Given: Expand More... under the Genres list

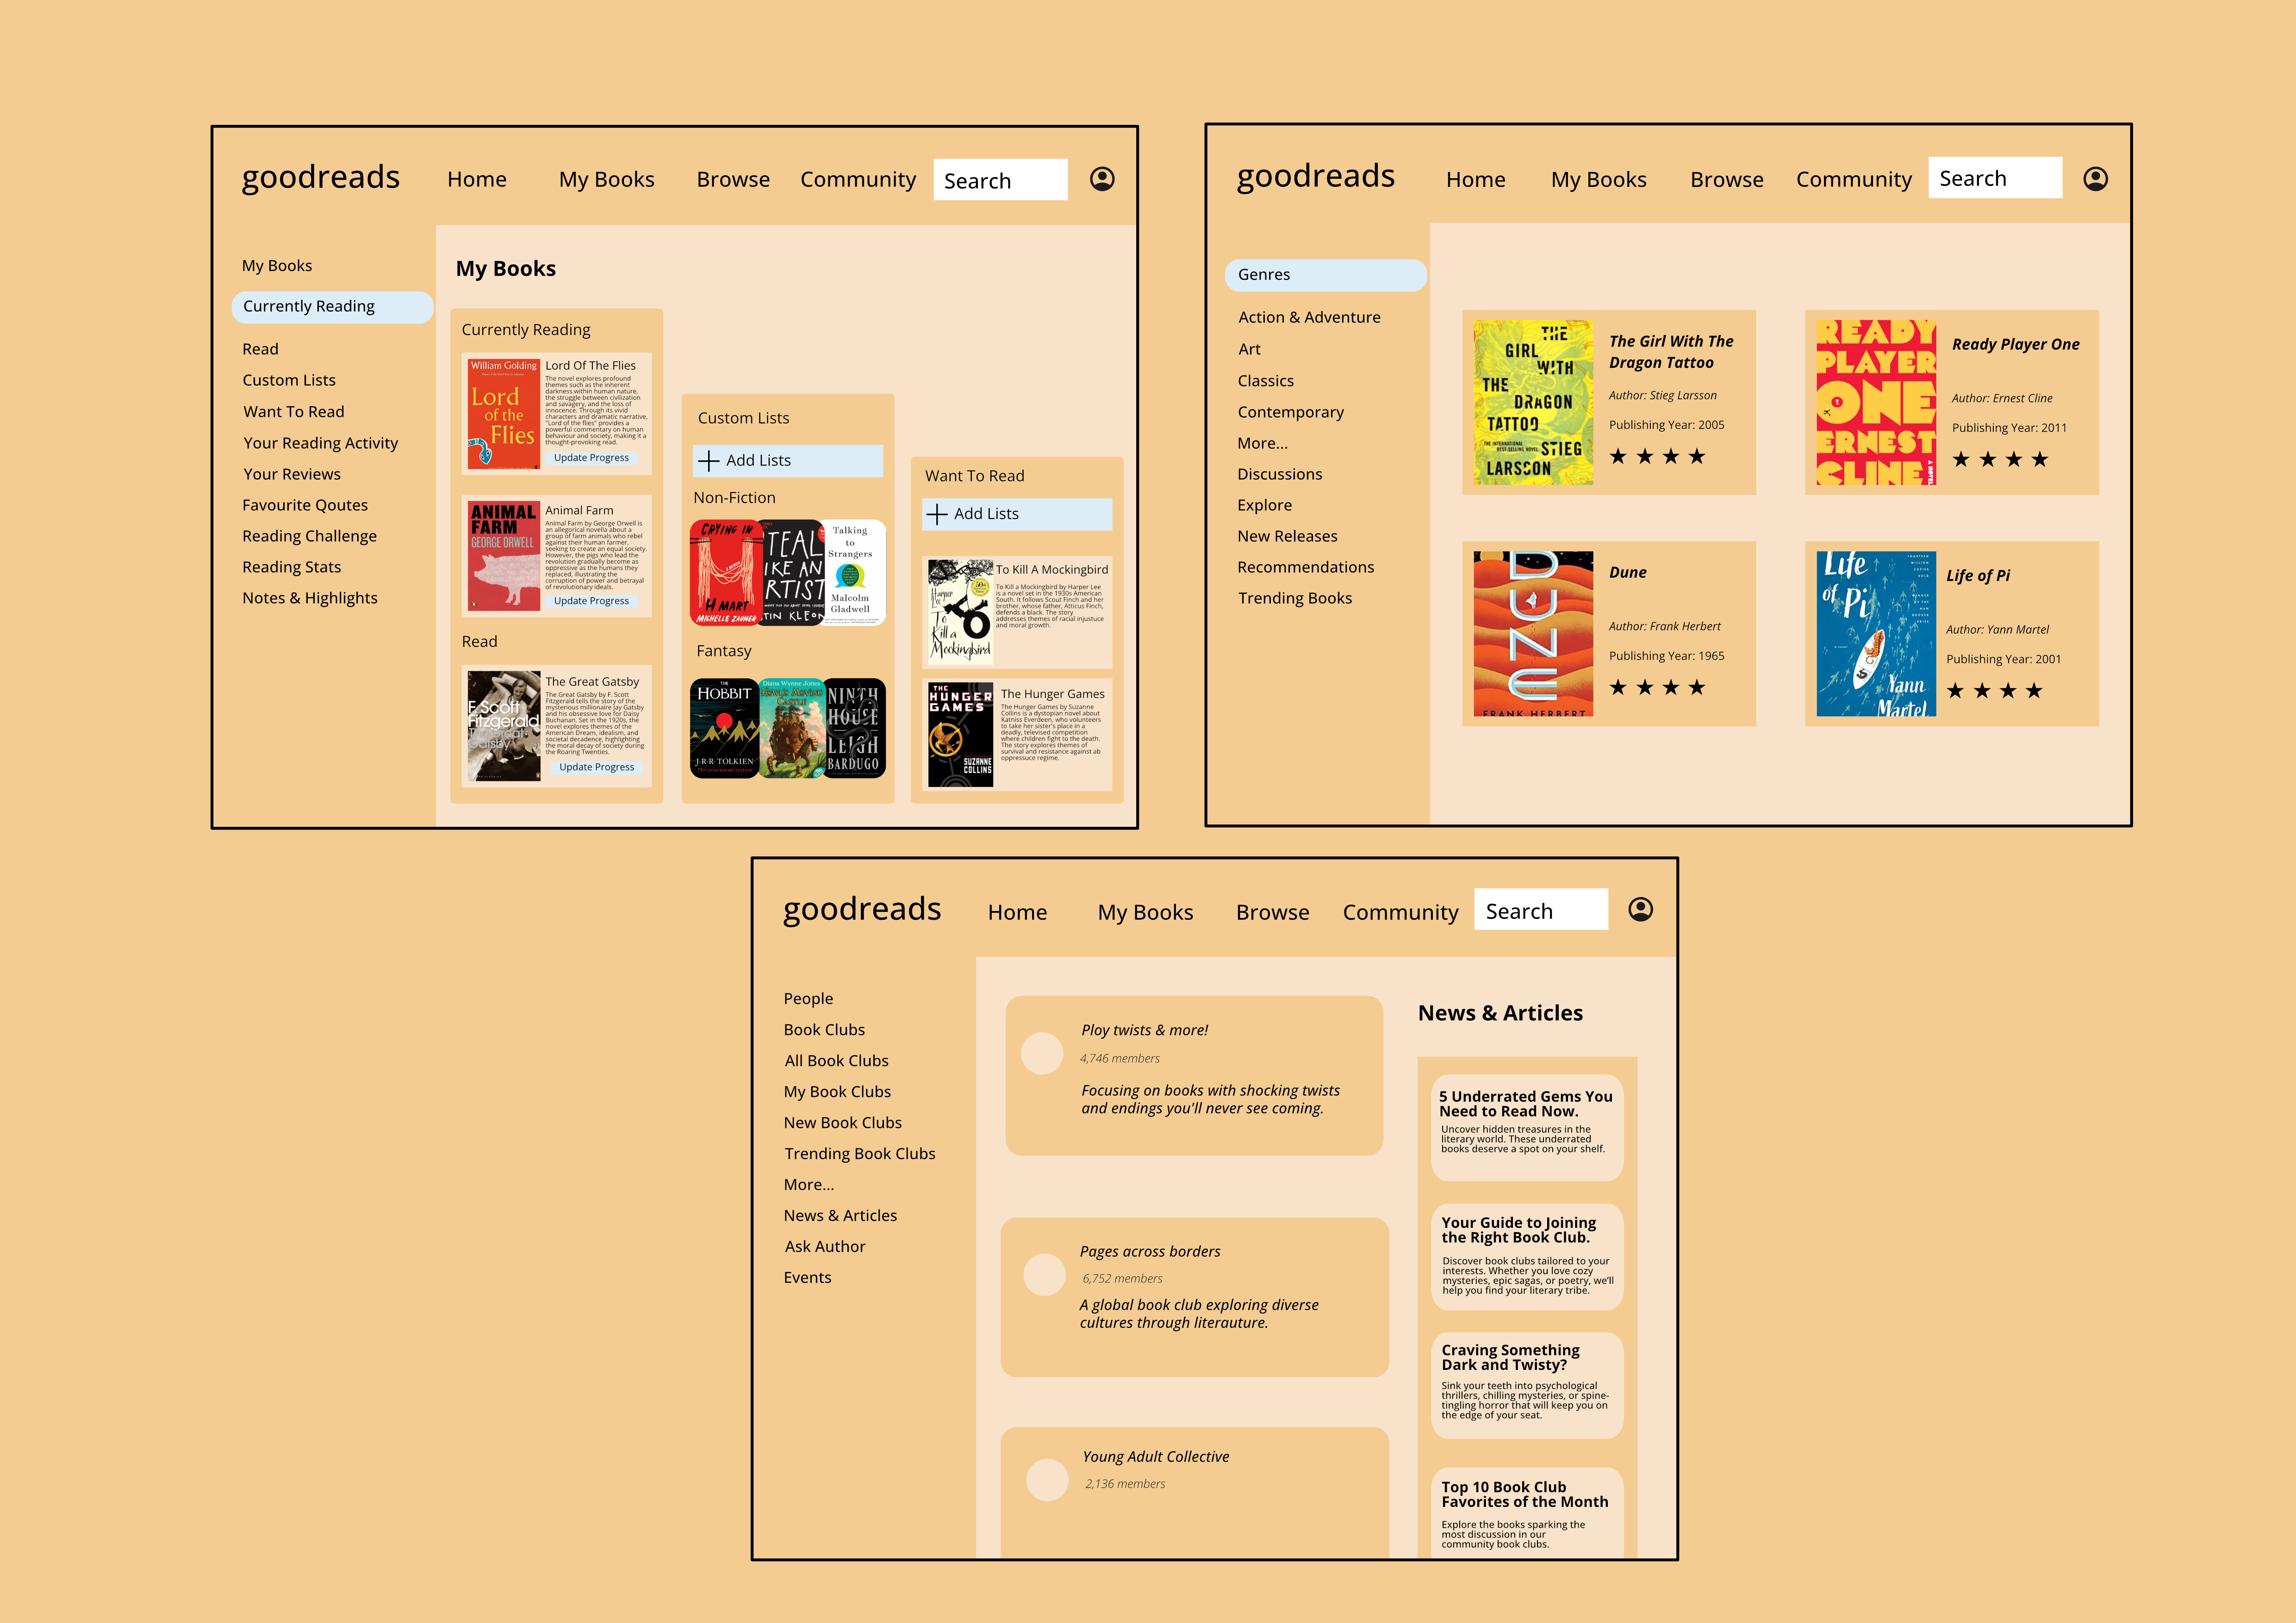Looking at the screenshot, I should tap(1262, 444).
